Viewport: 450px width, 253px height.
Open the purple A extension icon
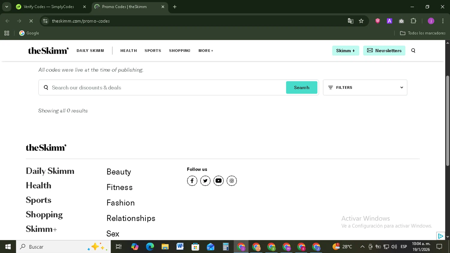[x=389, y=21]
